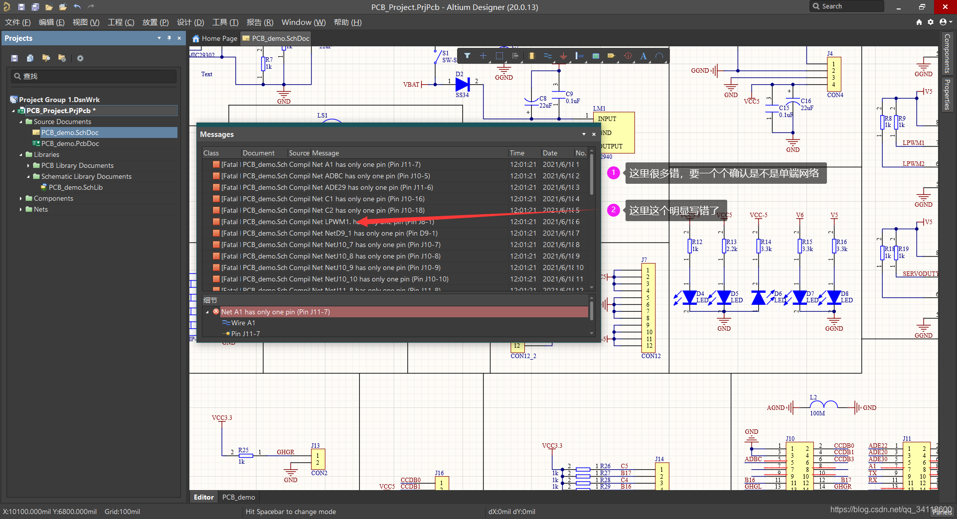Click the Place Port D1 icon
The width and height of the screenshot is (957, 519).
611,56
